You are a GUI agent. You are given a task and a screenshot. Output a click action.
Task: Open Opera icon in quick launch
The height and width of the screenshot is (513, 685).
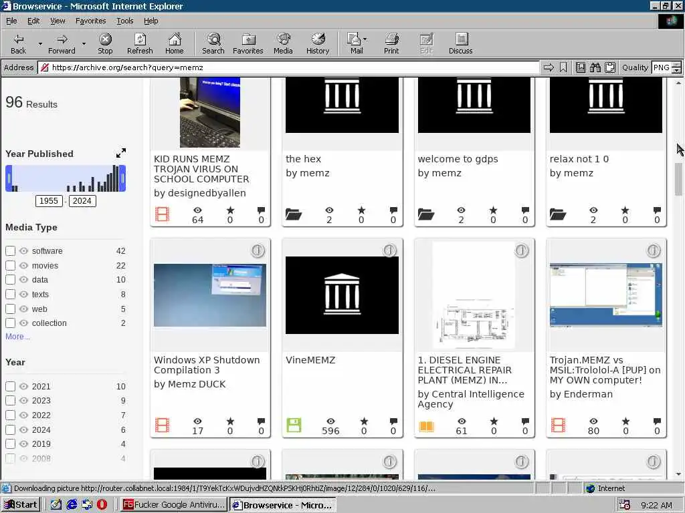coord(102,505)
